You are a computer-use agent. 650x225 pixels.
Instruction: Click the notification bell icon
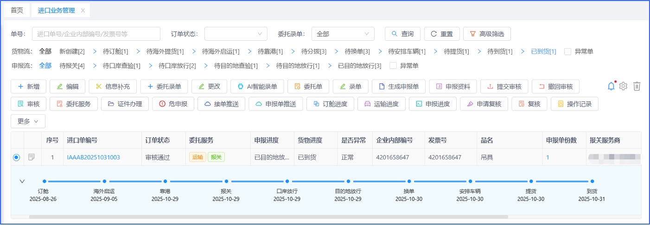[611, 86]
